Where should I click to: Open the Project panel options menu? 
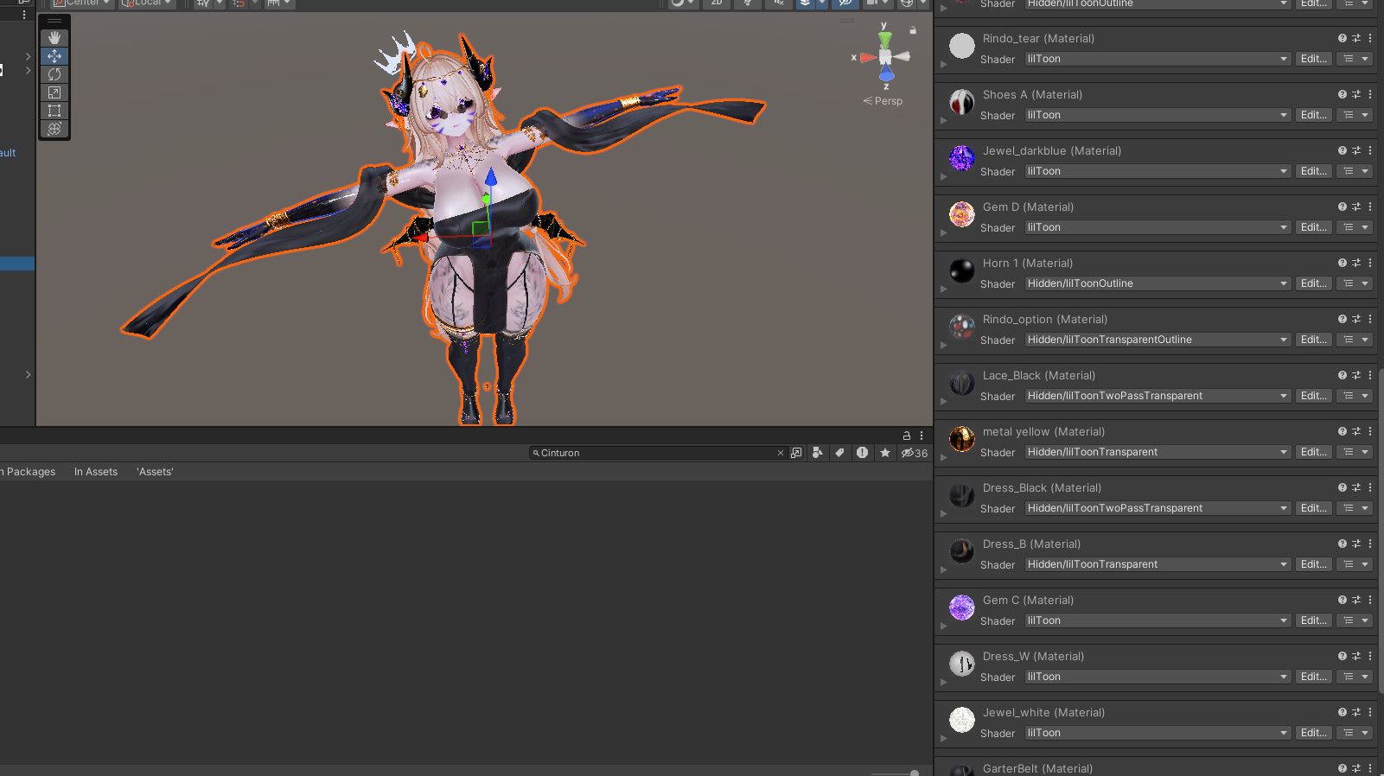(922, 436)
